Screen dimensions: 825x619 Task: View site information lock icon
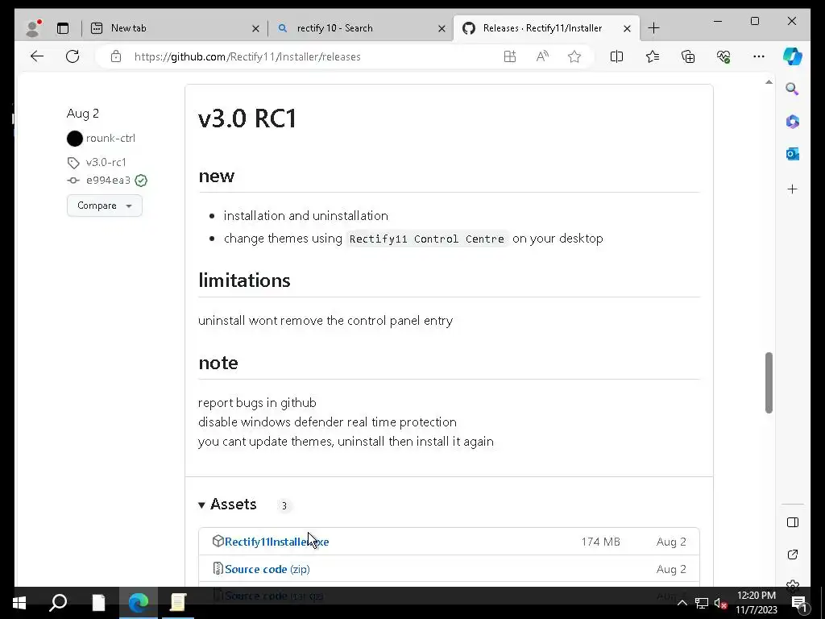point(116,56)
